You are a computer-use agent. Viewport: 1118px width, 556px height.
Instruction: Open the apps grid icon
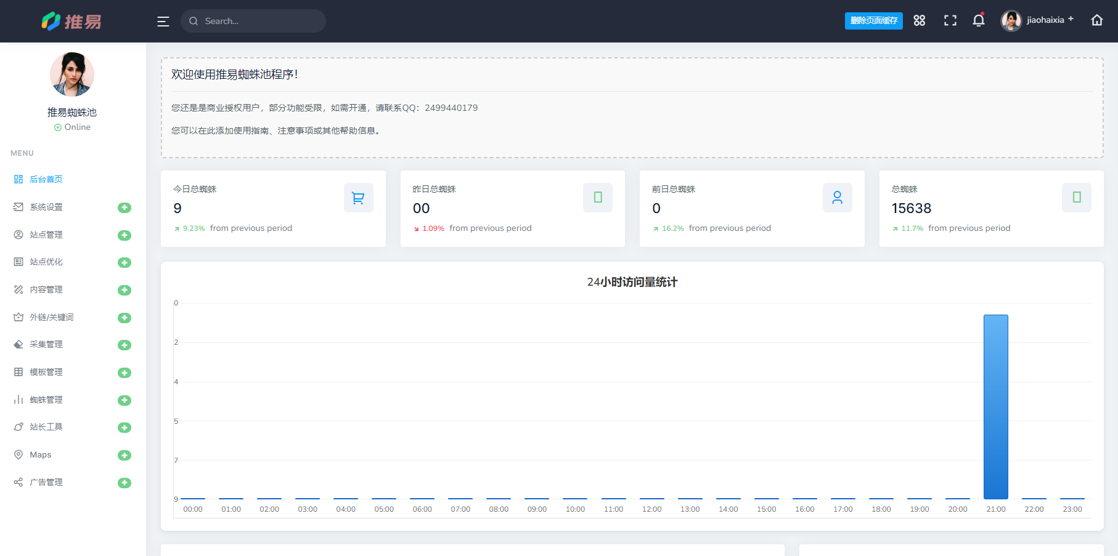(919, 20)
